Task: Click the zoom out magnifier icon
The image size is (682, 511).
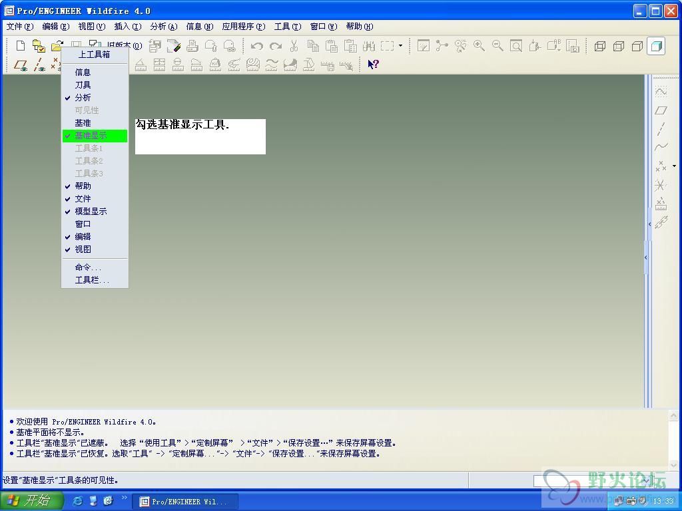Action: pos(498,46)
